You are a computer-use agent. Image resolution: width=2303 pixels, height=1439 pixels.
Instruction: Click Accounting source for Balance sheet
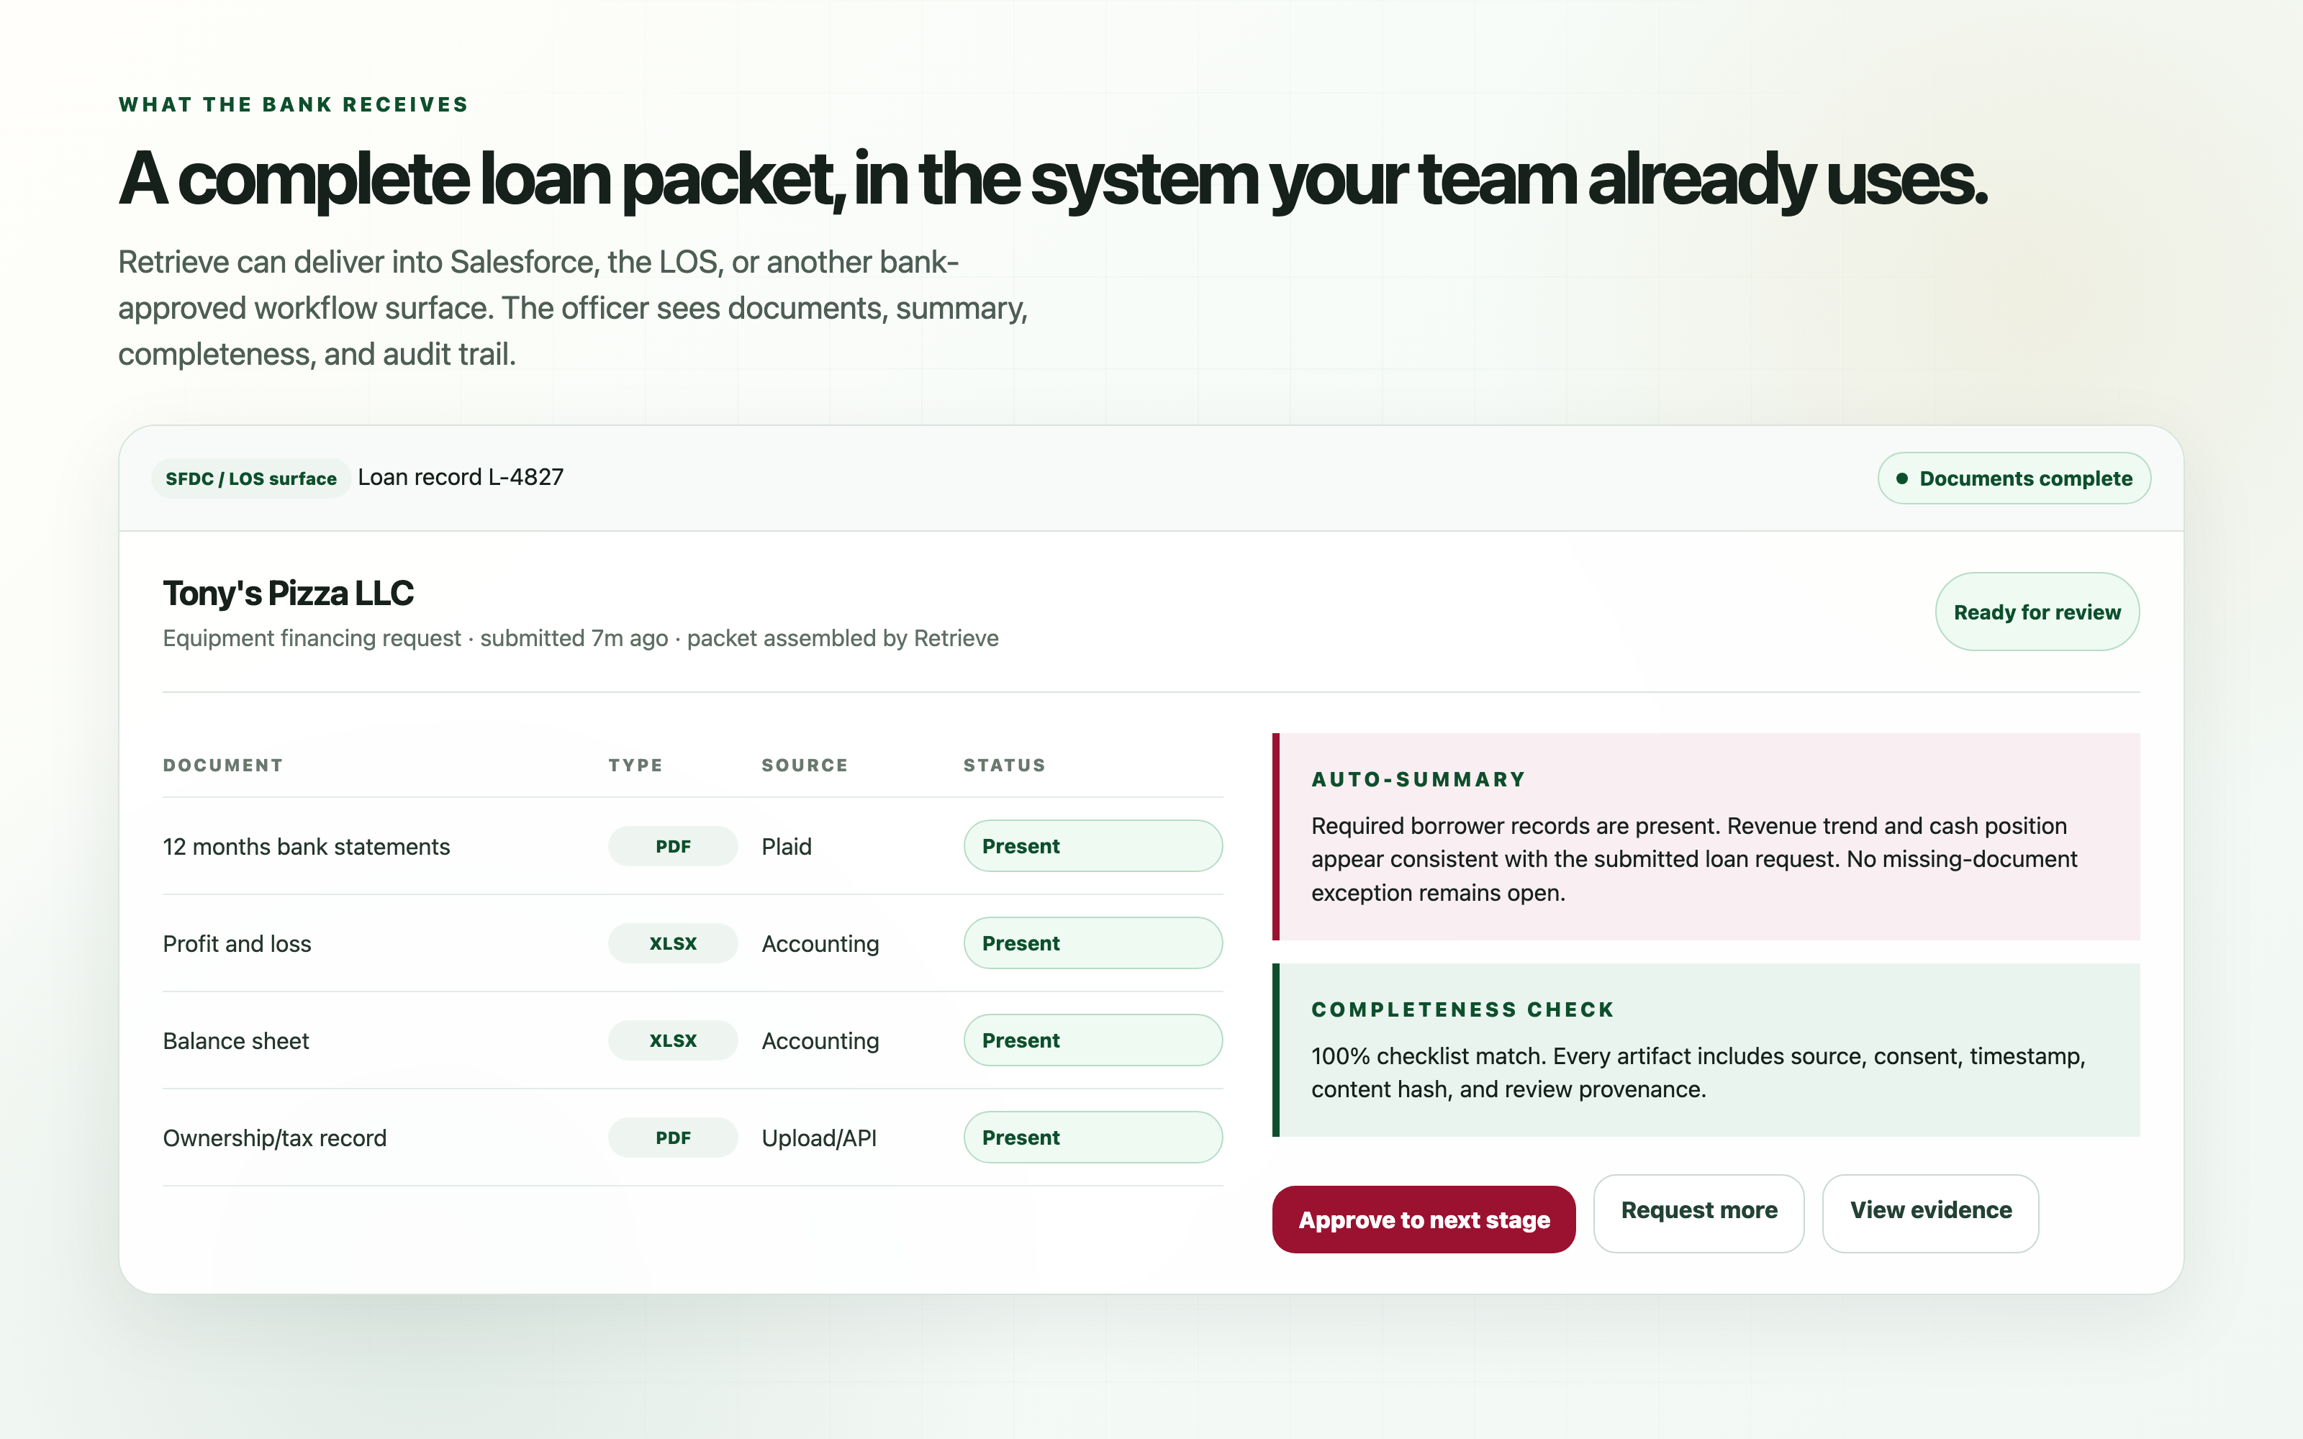coord(820,1041)
